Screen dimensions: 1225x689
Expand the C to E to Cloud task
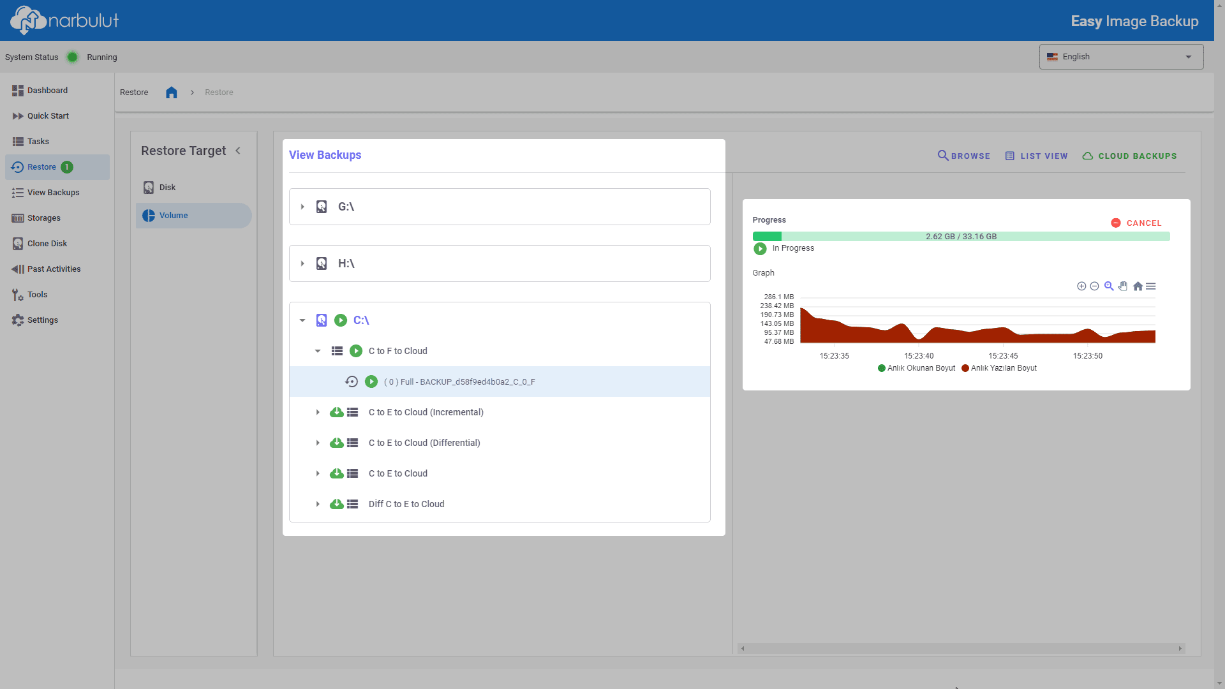(318, 473)
